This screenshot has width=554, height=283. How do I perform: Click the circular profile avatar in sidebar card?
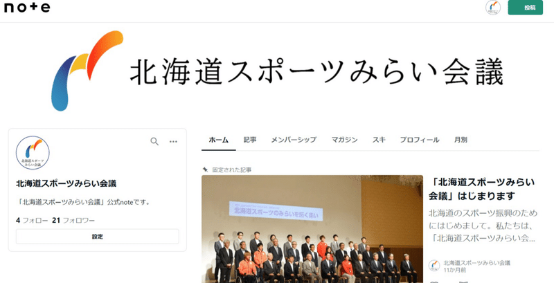(33, 153)
